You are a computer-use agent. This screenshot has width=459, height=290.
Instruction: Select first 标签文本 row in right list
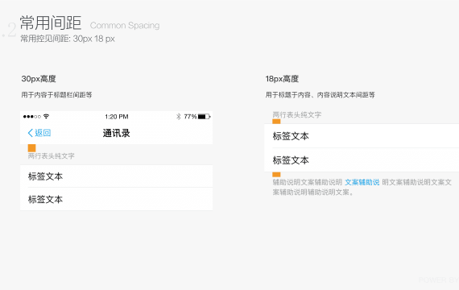(x=362, y=136)
